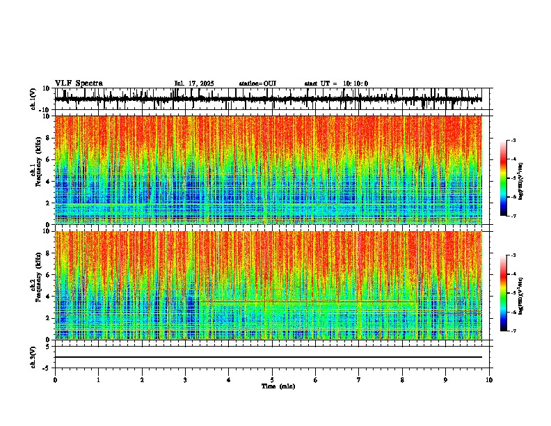
Task: Click the ch.1 voltage waveform trace
Action: (268, 99)
